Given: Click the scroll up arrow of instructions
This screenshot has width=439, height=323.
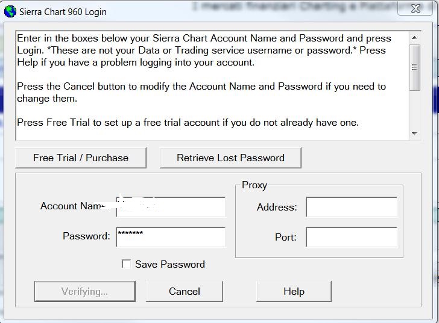Looking at the screenshot, I should point(415,38).
